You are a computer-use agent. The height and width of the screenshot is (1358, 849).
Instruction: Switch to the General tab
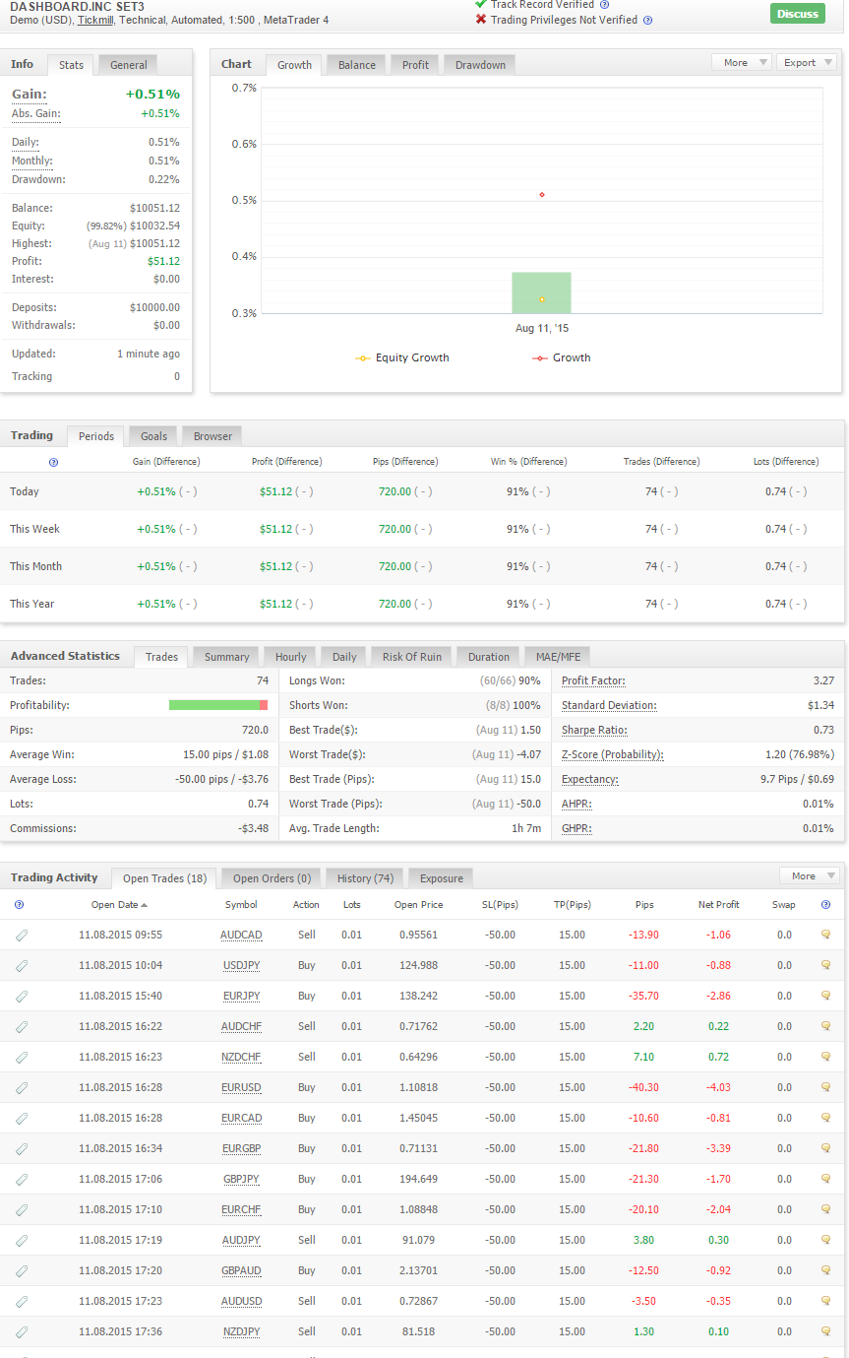[x=129, y=65]
